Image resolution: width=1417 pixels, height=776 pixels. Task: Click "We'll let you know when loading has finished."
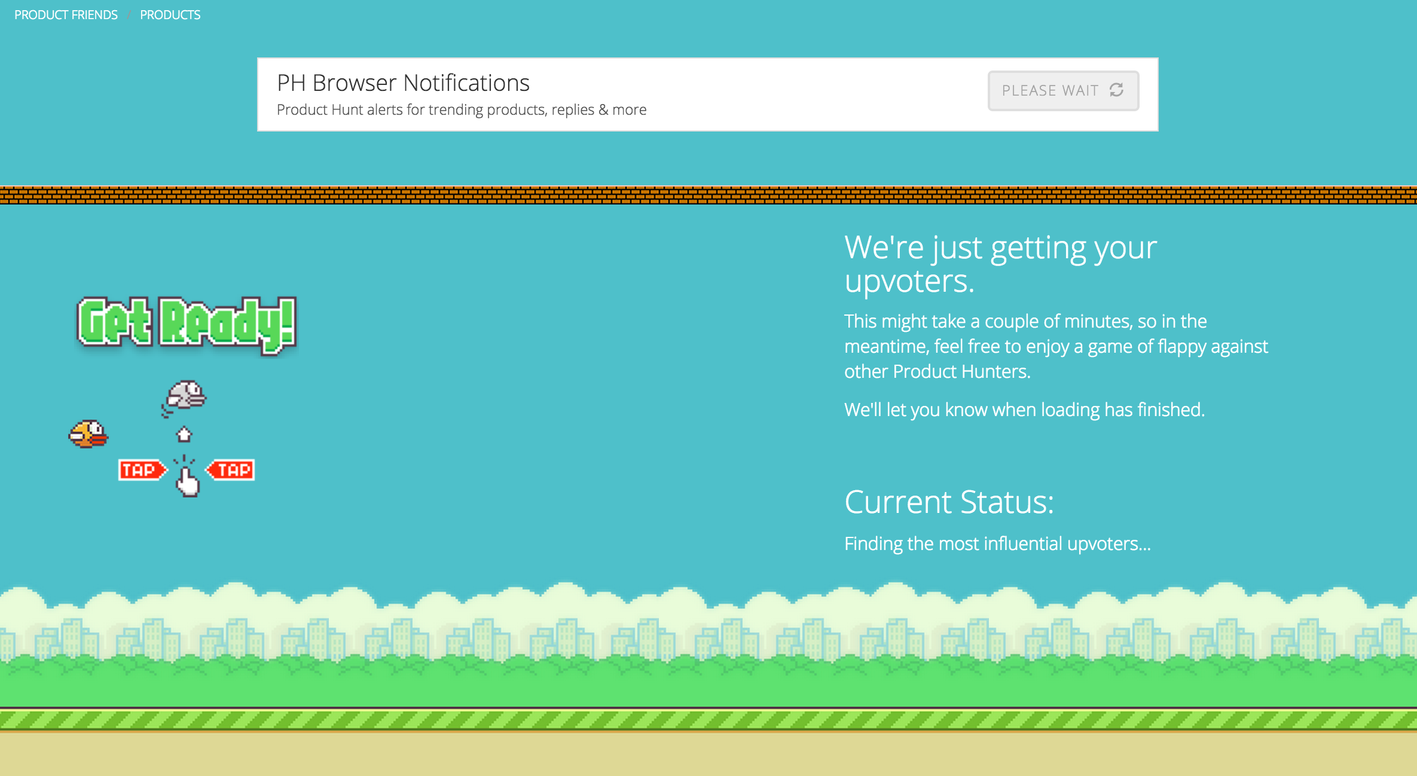pyautogui.click(x=1024, y=410)
